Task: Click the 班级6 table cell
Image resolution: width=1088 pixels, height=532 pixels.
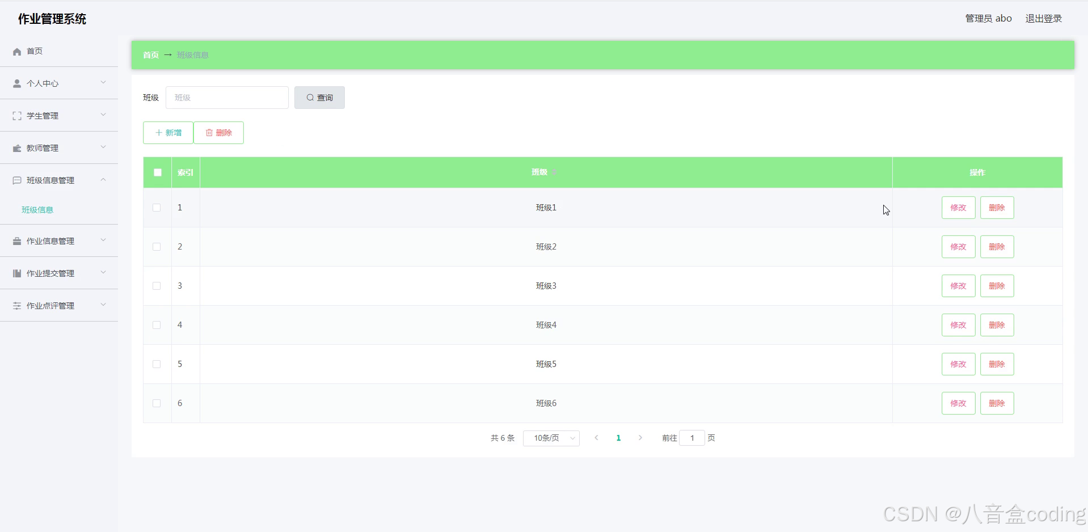Action: tap(546, 403)
